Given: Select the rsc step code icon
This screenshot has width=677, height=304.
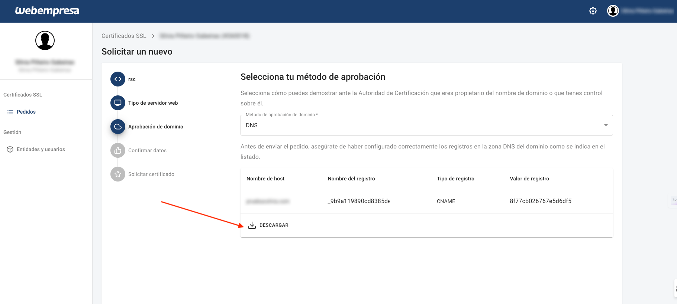Looking at the screenshot, I should coord(118,79).
